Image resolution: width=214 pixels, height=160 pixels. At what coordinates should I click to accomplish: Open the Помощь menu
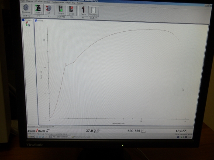point(80,3)
